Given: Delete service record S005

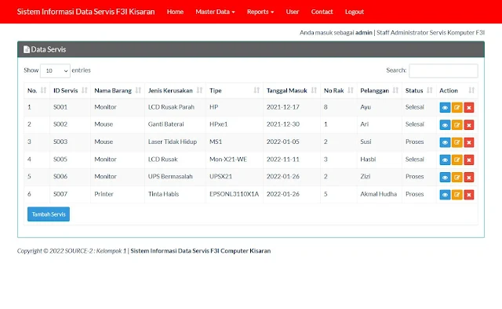Looking at the screenshot, I should [x=469, y=160].
